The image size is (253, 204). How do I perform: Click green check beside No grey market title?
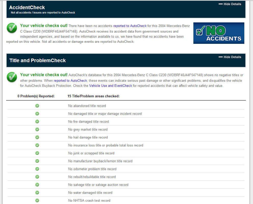37,129
